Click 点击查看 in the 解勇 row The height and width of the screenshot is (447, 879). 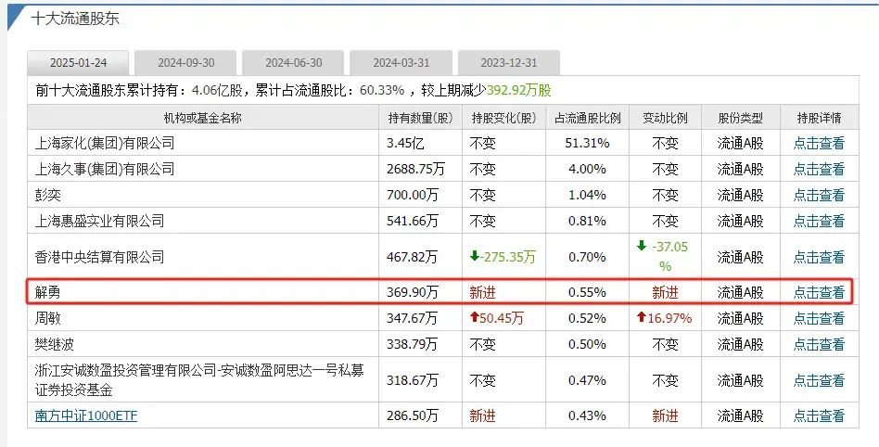819,292
